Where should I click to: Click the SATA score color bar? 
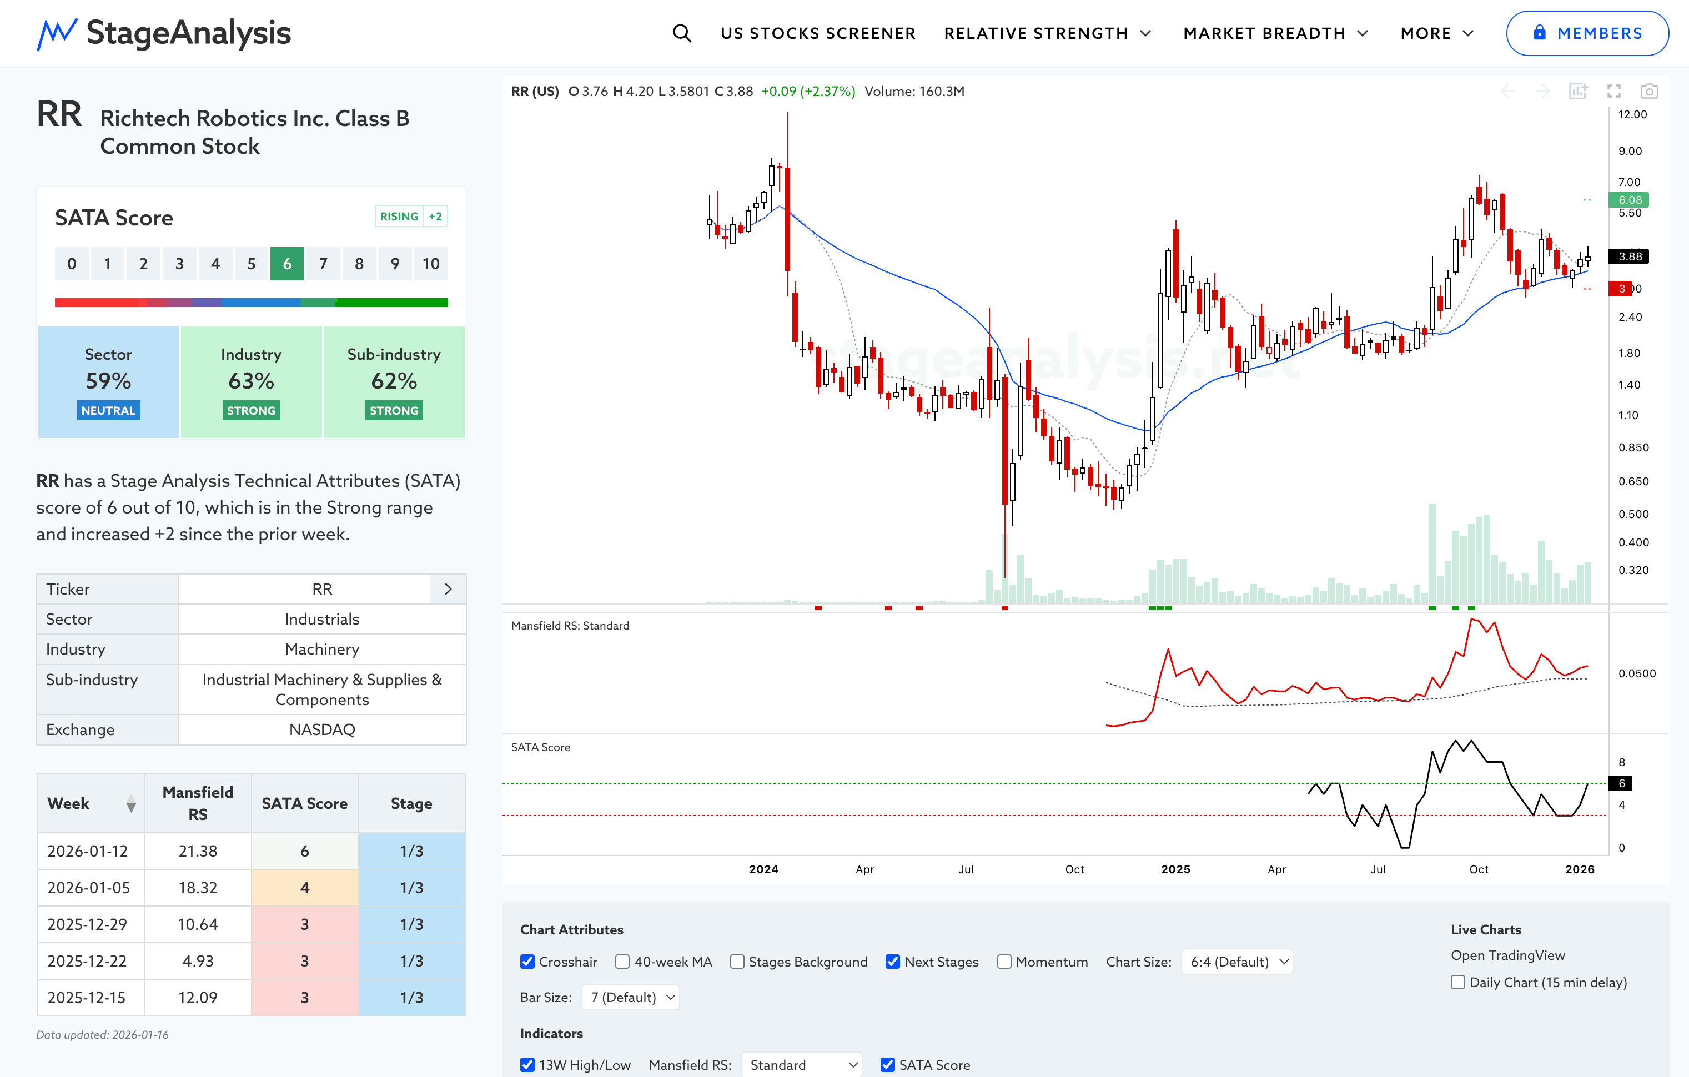click(x=251, y=303)
